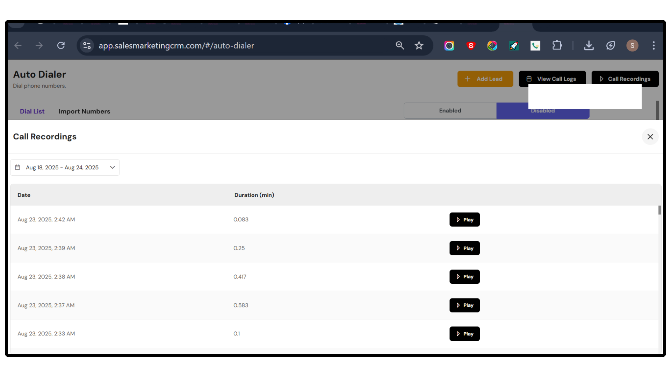This screenshot has height=377, width=671.
Task: Open the phone dialer extension icon
Action: click(535, 46)
